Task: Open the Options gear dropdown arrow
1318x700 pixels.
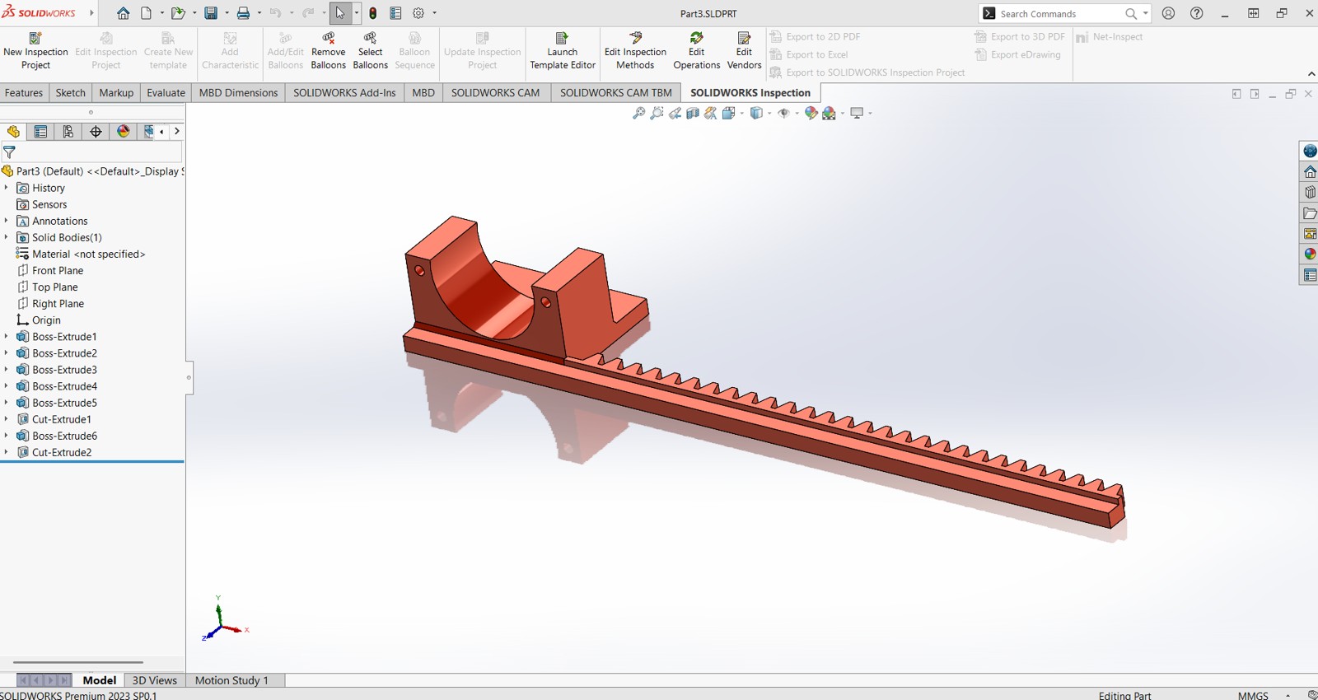Action: (434, 13)
